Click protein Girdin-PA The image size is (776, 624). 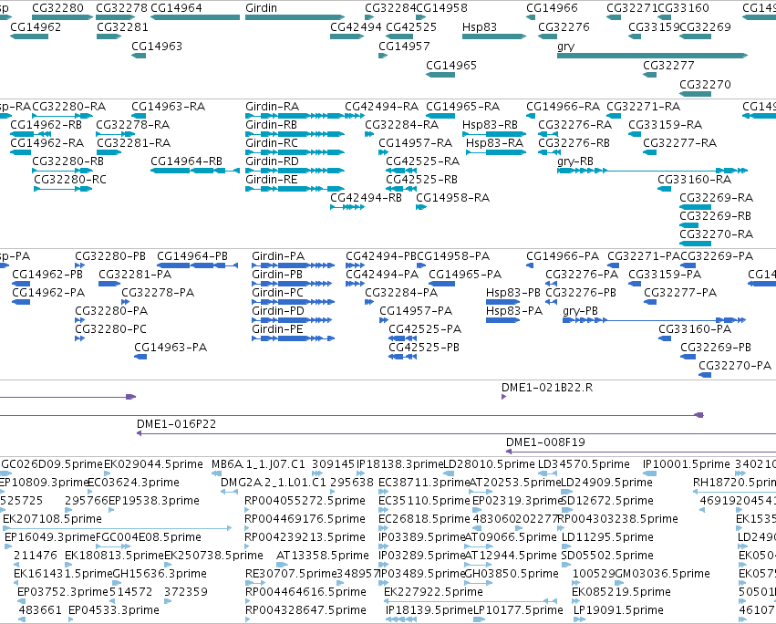(x=278, y=256)
